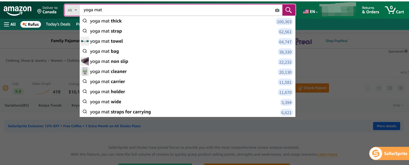Click yoga mat non slip thumbnail
This screenshot has width=409, height=165.
[x=85, y=61]
